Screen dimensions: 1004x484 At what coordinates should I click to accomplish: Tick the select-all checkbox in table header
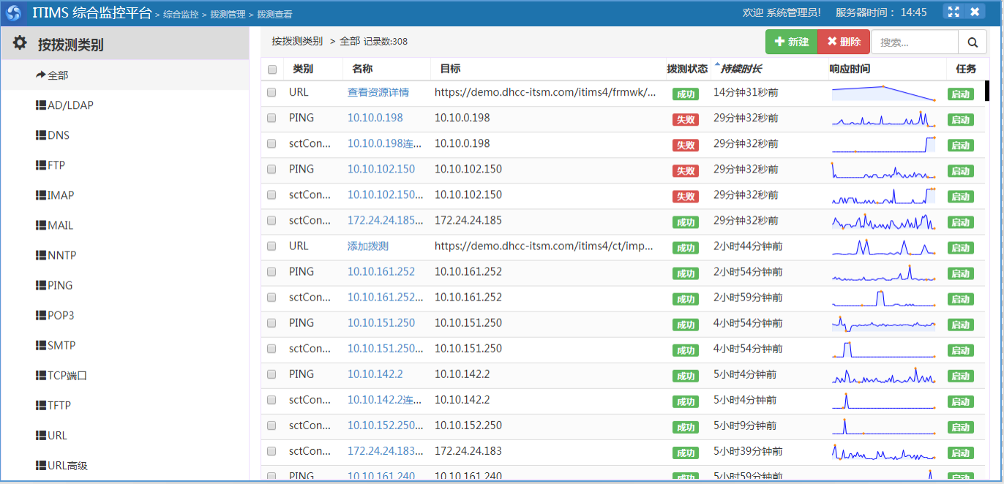pyautogui.click(x=272, y=69)
